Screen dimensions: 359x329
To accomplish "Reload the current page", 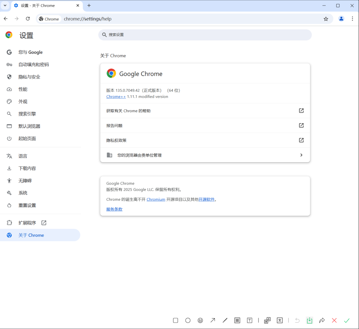I will tap(28, 19).
